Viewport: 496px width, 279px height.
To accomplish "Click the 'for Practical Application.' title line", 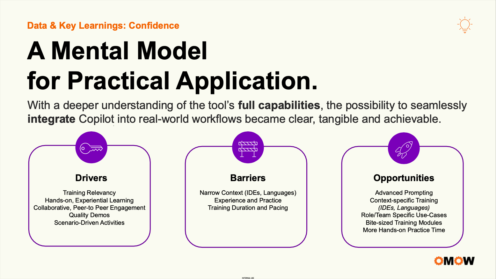I will [x=172, y=81].
